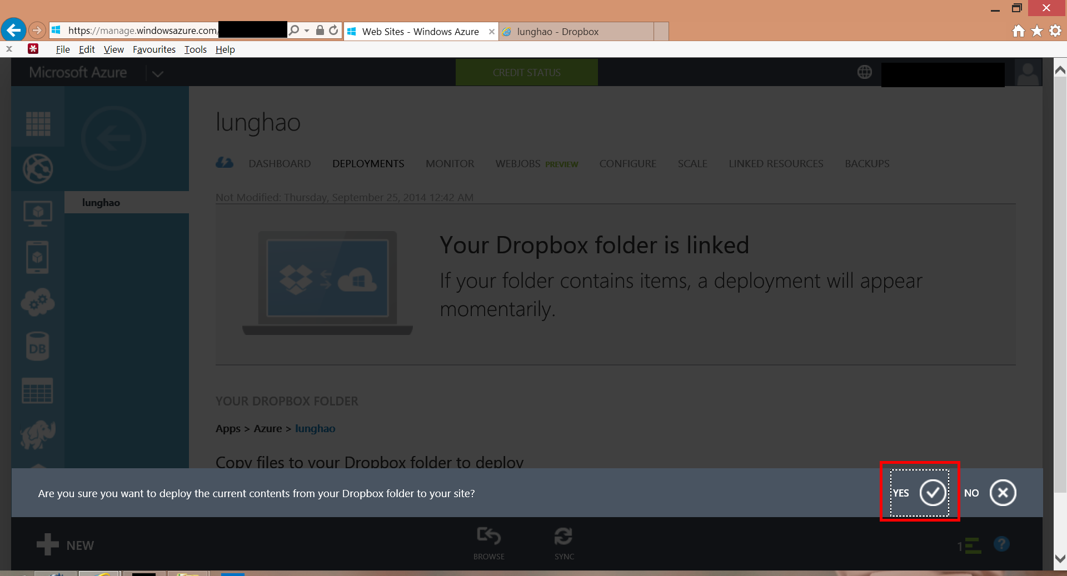Expand the Microsoft Azure header dropdown chevron

(x=158, y=73)
